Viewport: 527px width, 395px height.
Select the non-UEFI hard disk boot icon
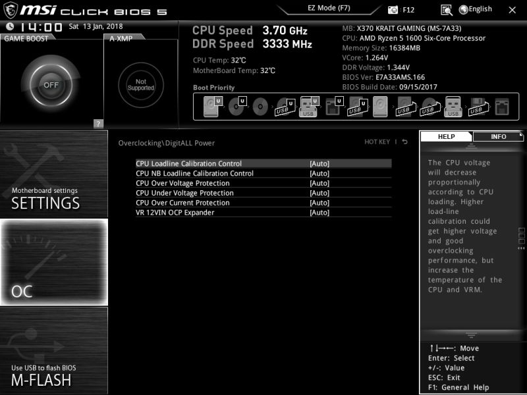click(380, 107)
